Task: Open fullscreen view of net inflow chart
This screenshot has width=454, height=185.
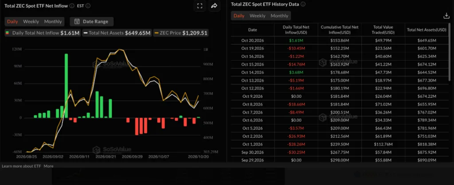Action: click(x=200, y=6)
